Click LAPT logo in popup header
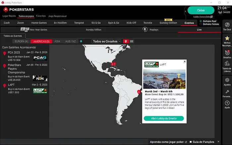This screenshot has height=145, width=232. pyautogui.click(x=151, y=64)
